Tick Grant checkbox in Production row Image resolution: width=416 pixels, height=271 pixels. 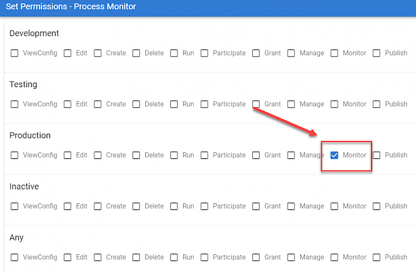[x=256, y=155]
